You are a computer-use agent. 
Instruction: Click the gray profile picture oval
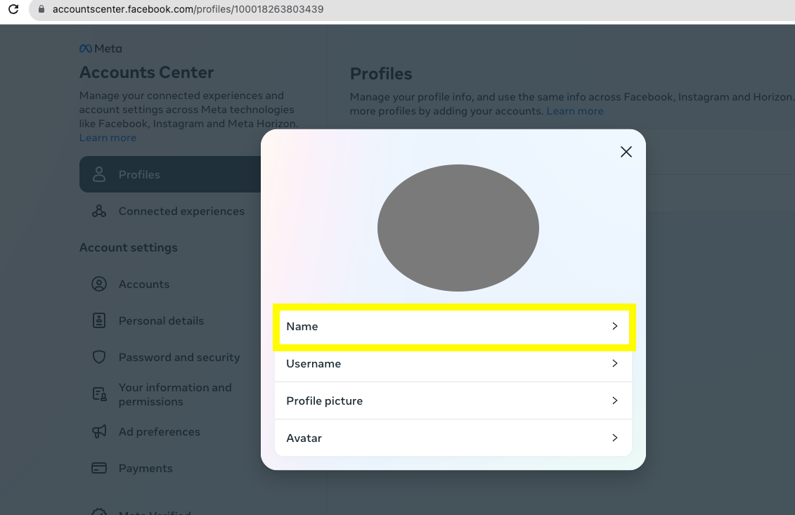458,228
